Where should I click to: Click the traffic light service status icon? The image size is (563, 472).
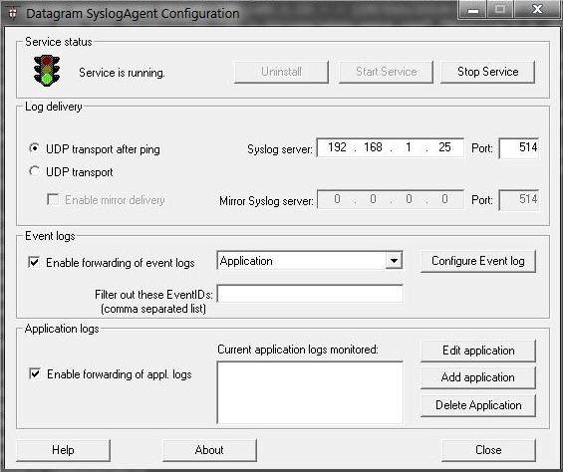pyautogui.click(x=47, y=71)
